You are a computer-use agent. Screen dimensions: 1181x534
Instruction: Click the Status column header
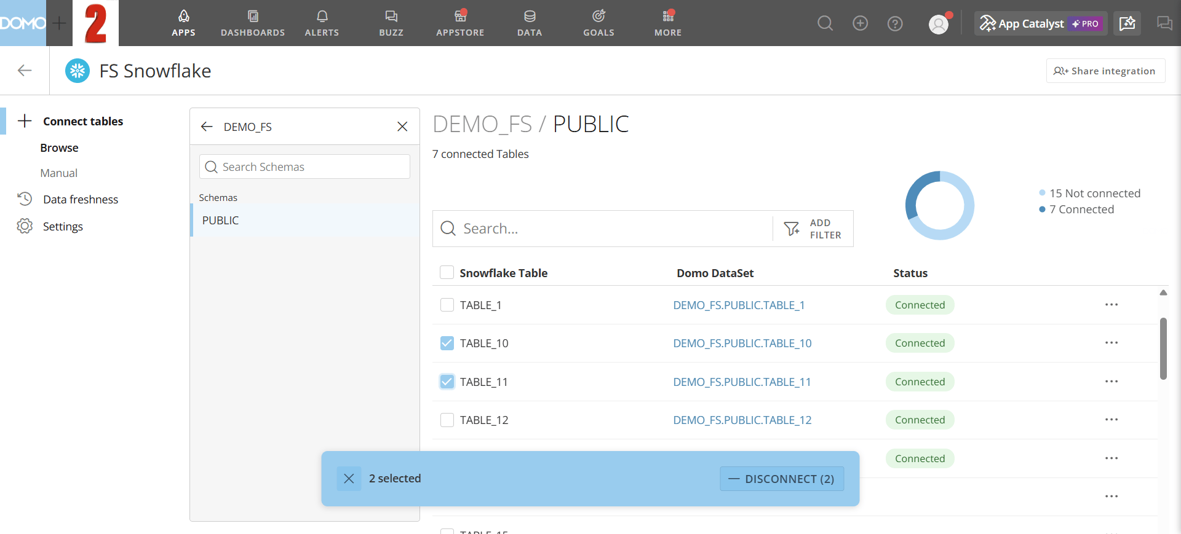[910, 273]
